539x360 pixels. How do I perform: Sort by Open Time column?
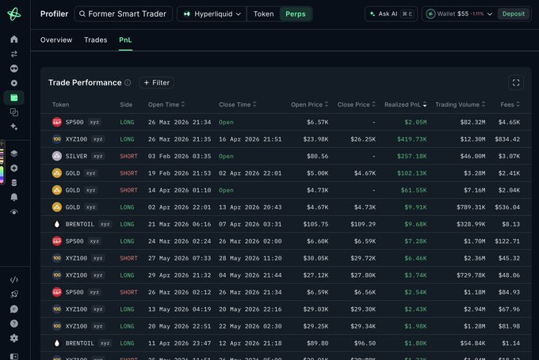(x=166, y=104)
